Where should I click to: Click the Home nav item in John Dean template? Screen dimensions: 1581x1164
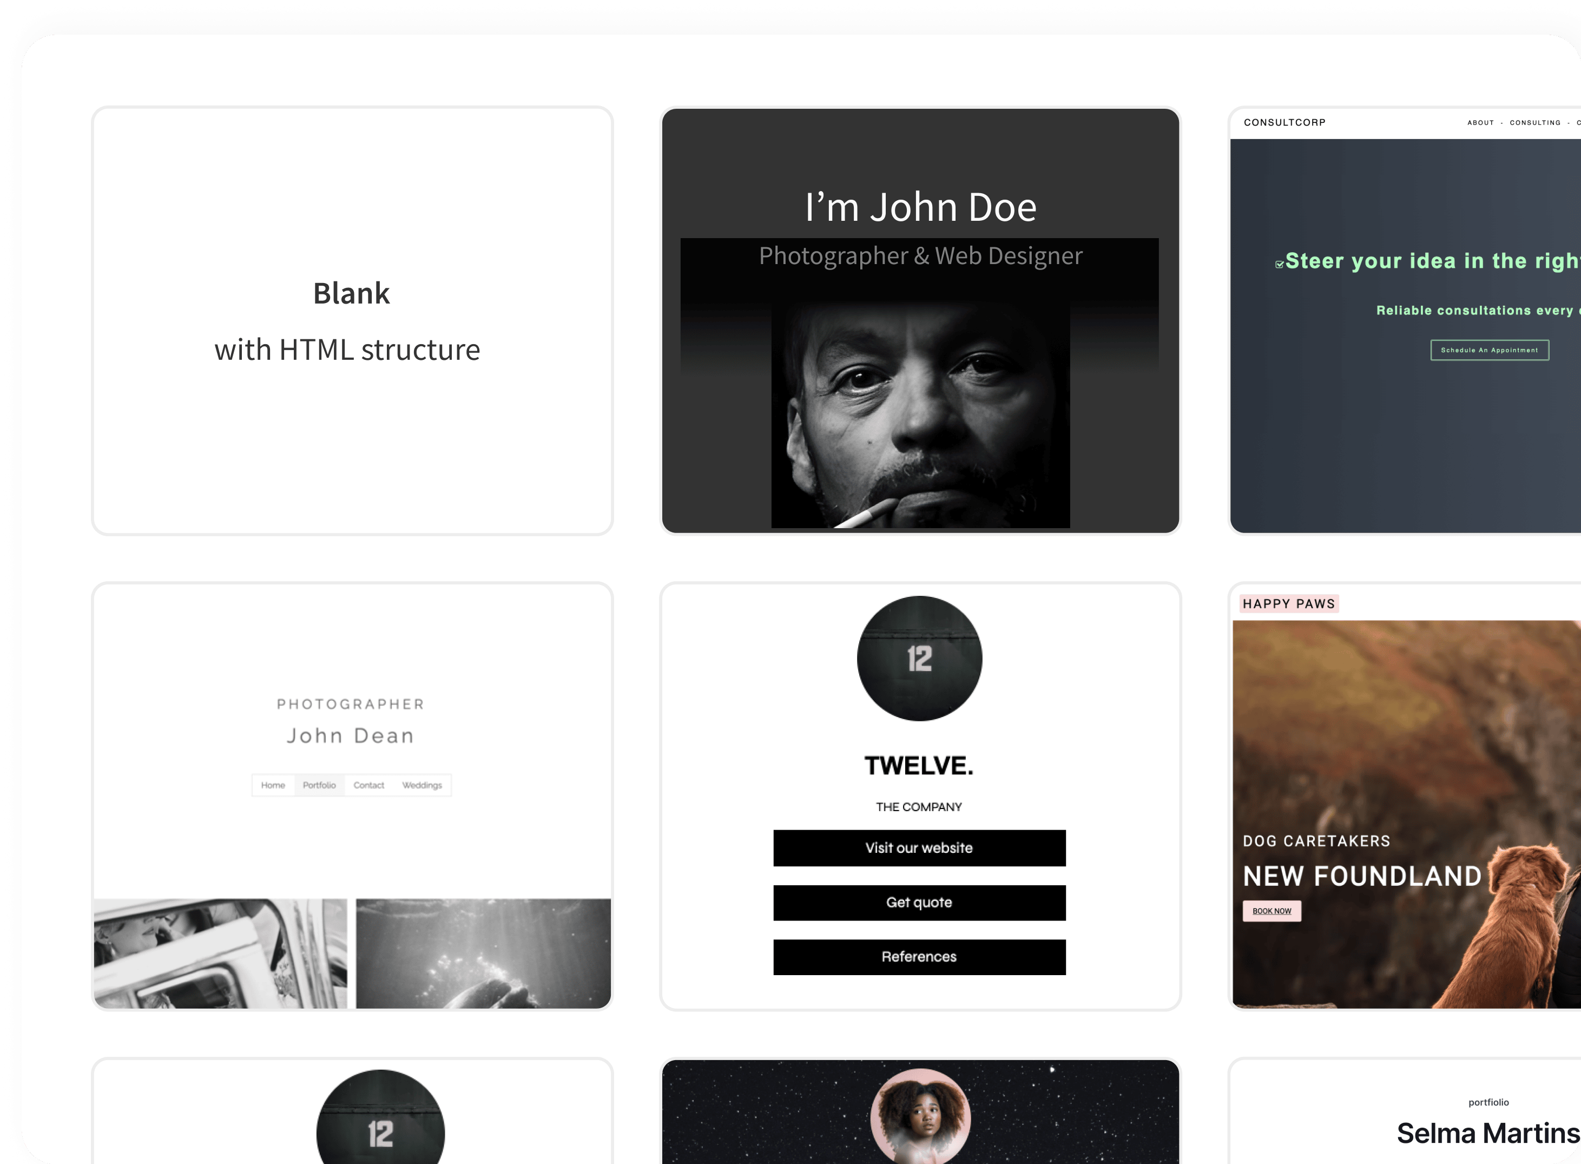pos(273,785)
